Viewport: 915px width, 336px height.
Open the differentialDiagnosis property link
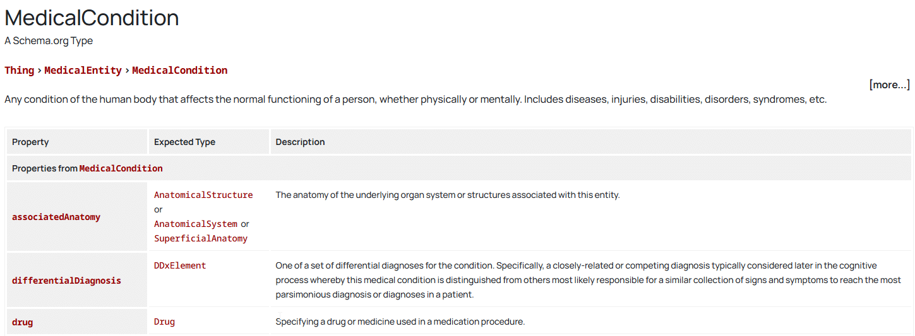(x=66, y=281)
